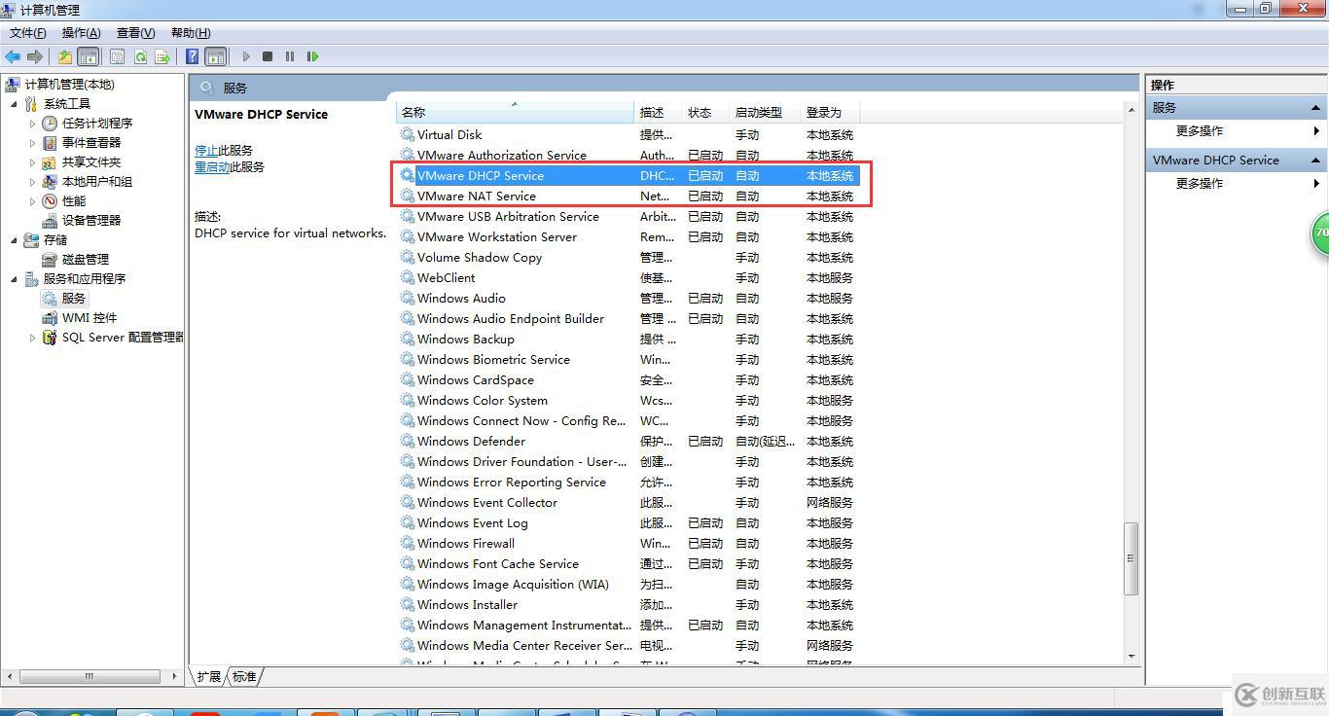
Task: Click the gear icon beside Windows Installer
Action: pos(408,604)
